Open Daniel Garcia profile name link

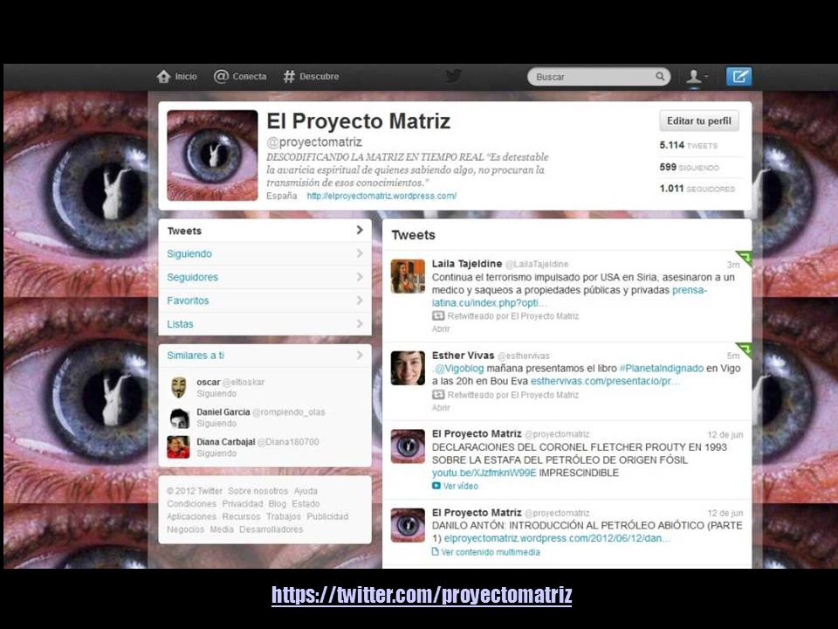223,411
